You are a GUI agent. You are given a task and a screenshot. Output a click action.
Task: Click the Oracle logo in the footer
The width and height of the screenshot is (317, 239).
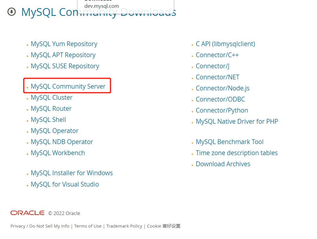[x=28, y=213]
